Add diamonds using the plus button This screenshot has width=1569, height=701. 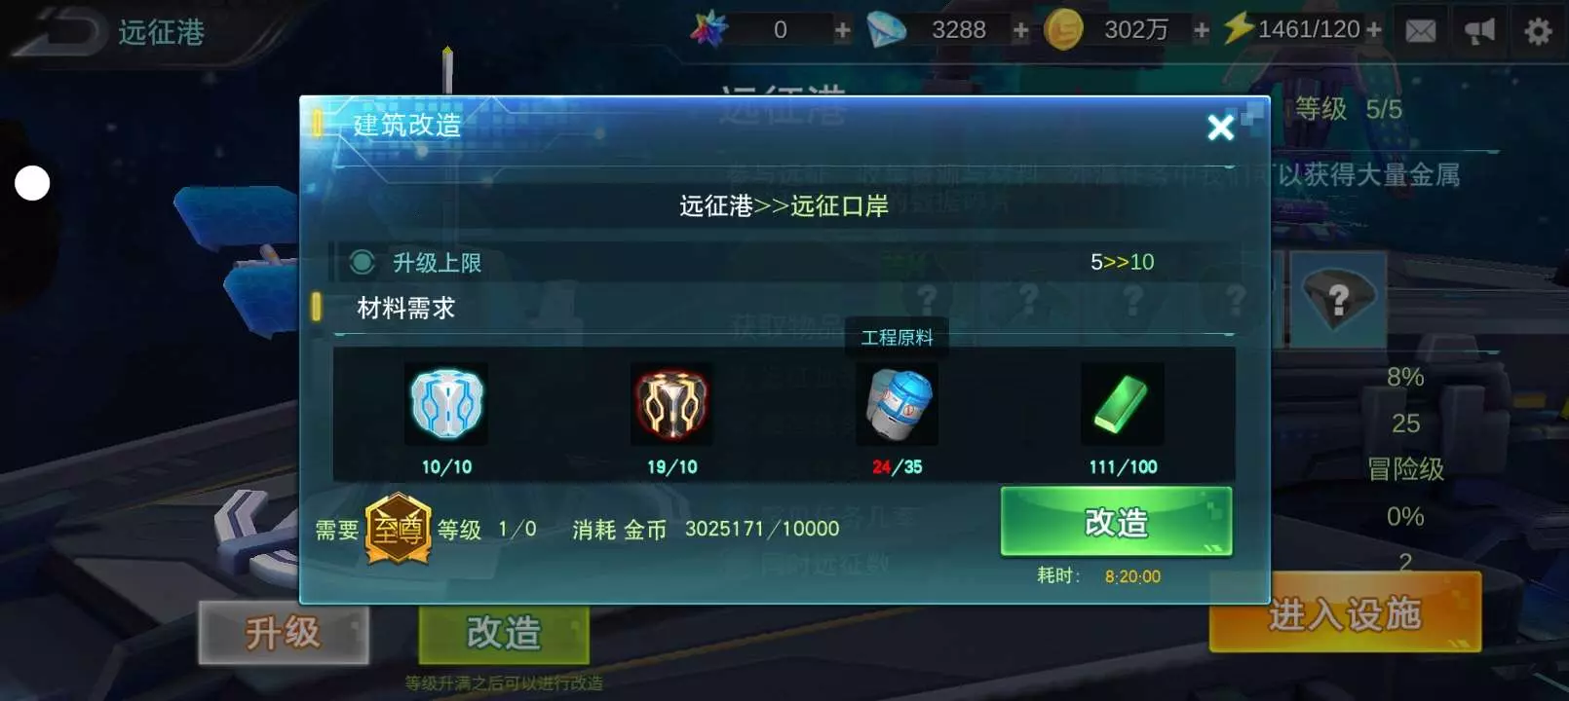1020,30
